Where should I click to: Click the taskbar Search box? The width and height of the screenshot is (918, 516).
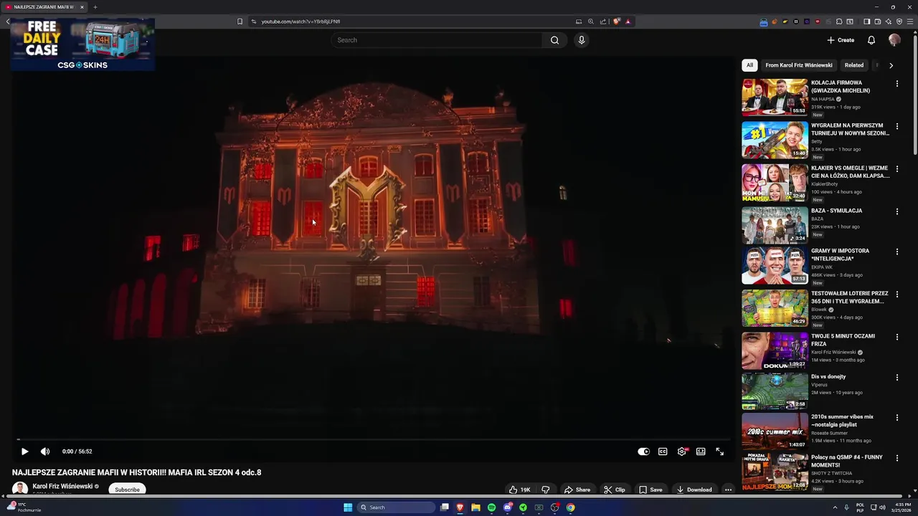397,507
